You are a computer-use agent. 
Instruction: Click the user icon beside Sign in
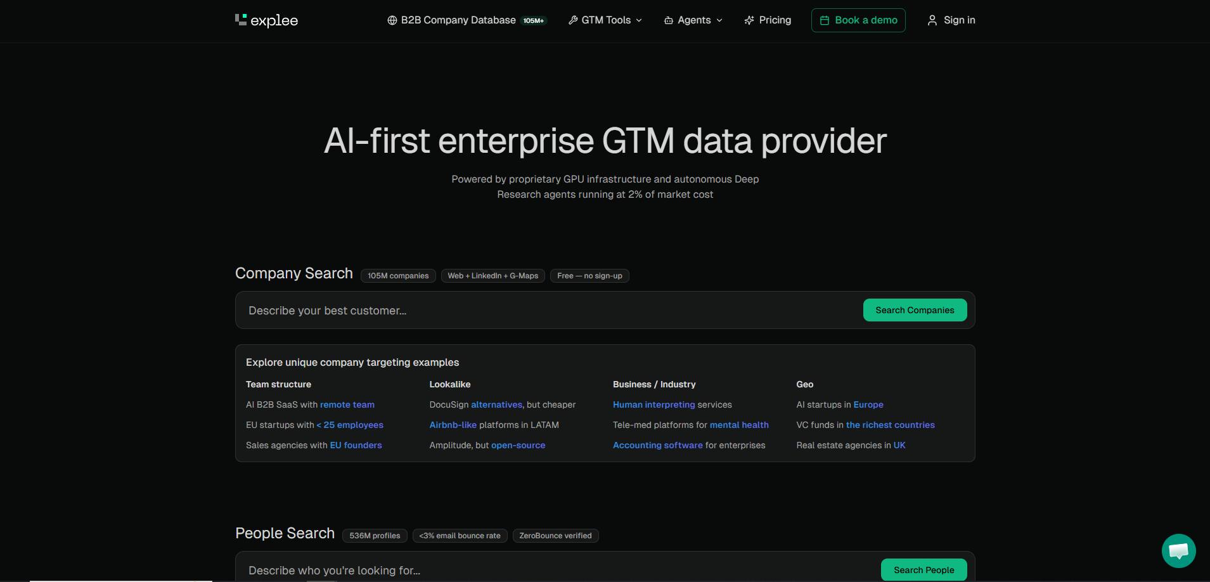(x=932, y=20)
